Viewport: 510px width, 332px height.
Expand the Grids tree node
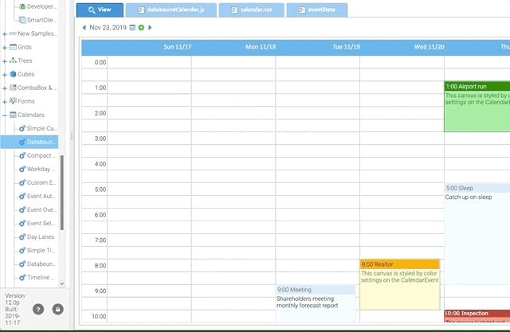click(5, 47)
